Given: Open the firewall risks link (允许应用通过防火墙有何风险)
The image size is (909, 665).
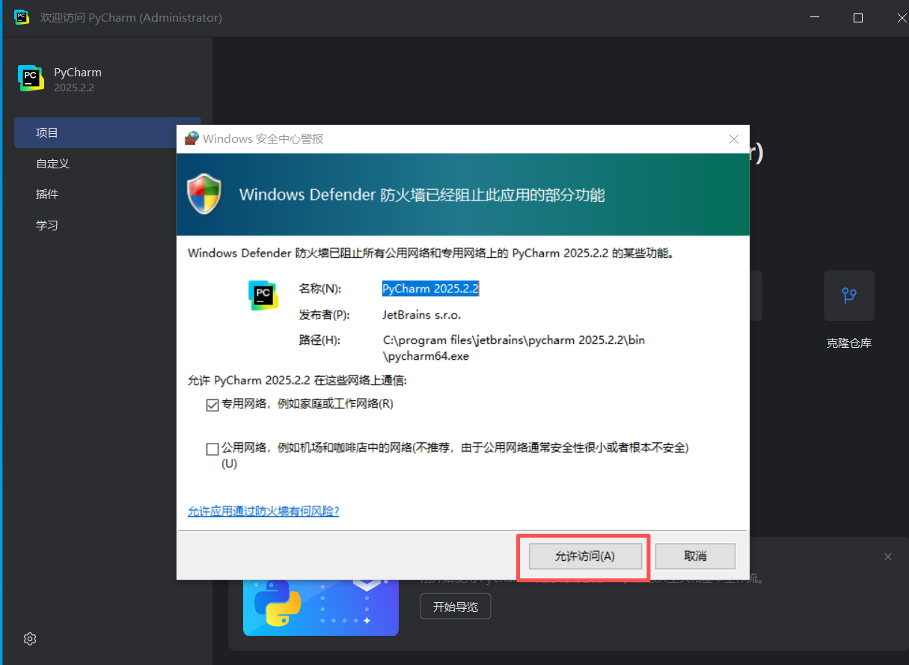Looking at the screenshot, I should 263,511.
